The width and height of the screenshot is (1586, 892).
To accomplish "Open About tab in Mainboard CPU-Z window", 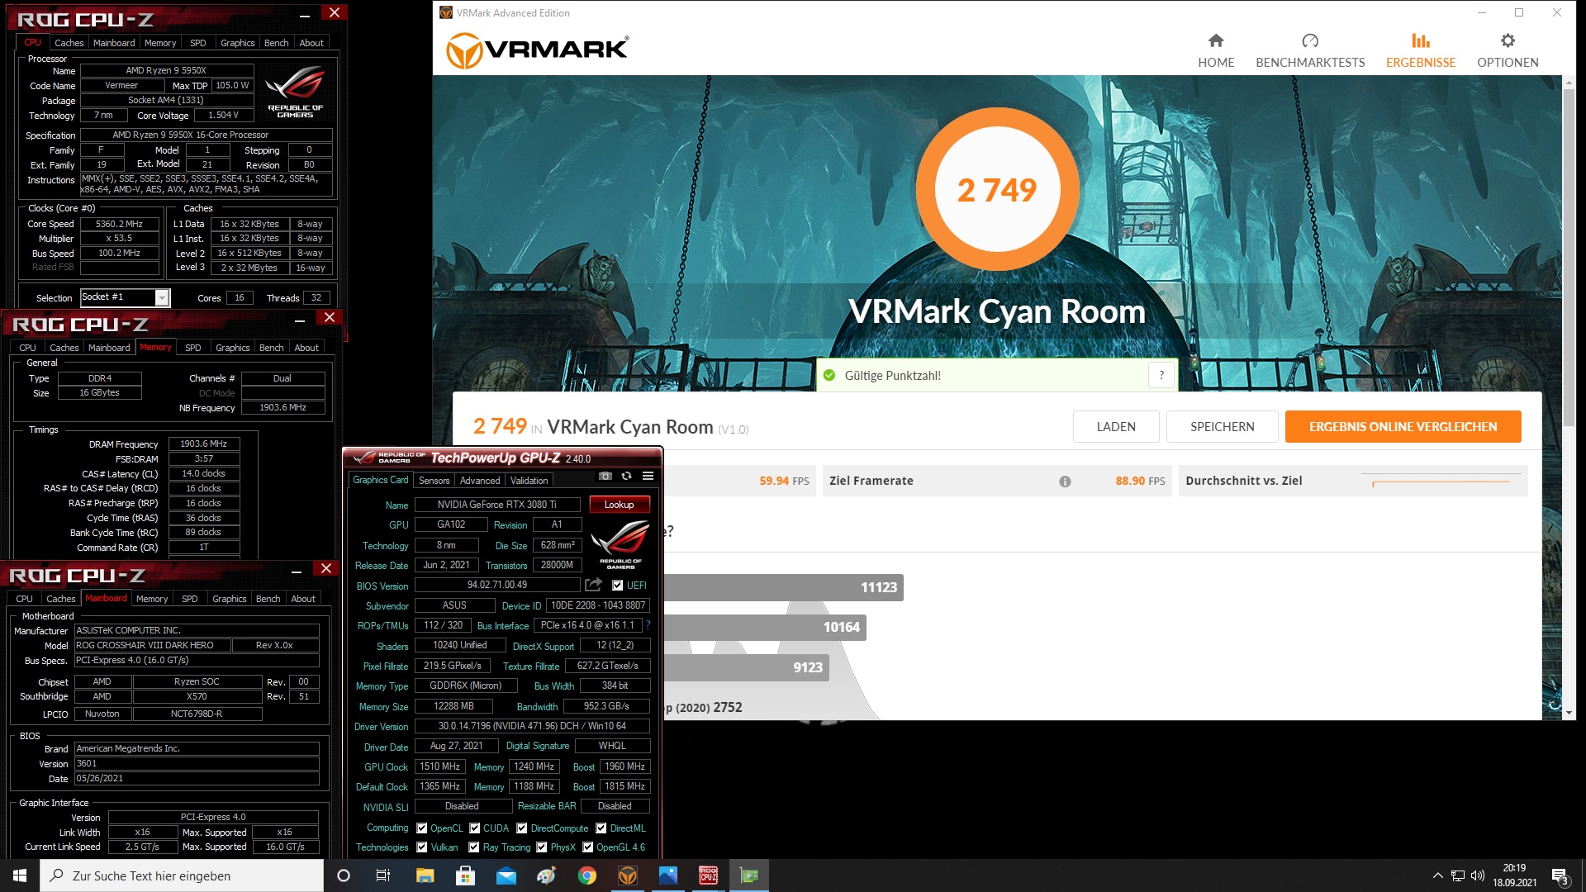I will click(x=303, y=599).
